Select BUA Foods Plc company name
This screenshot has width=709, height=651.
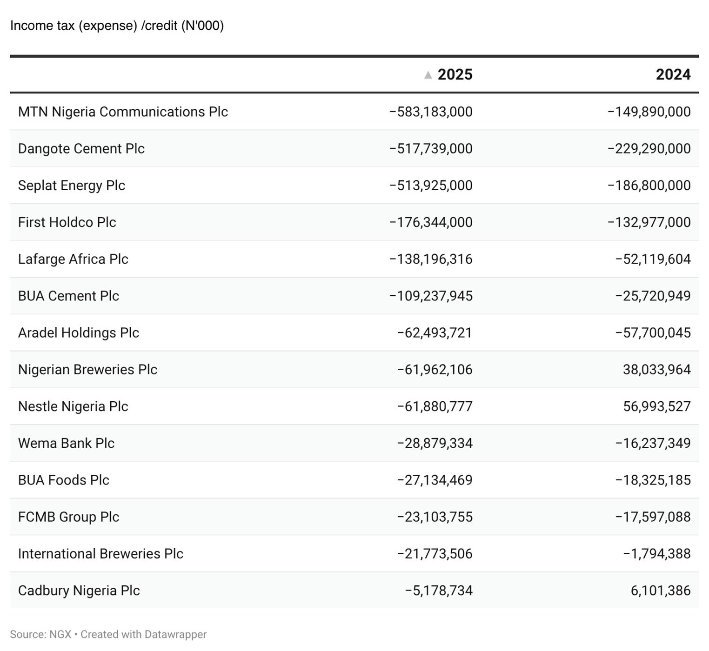[x=64, y=480]
